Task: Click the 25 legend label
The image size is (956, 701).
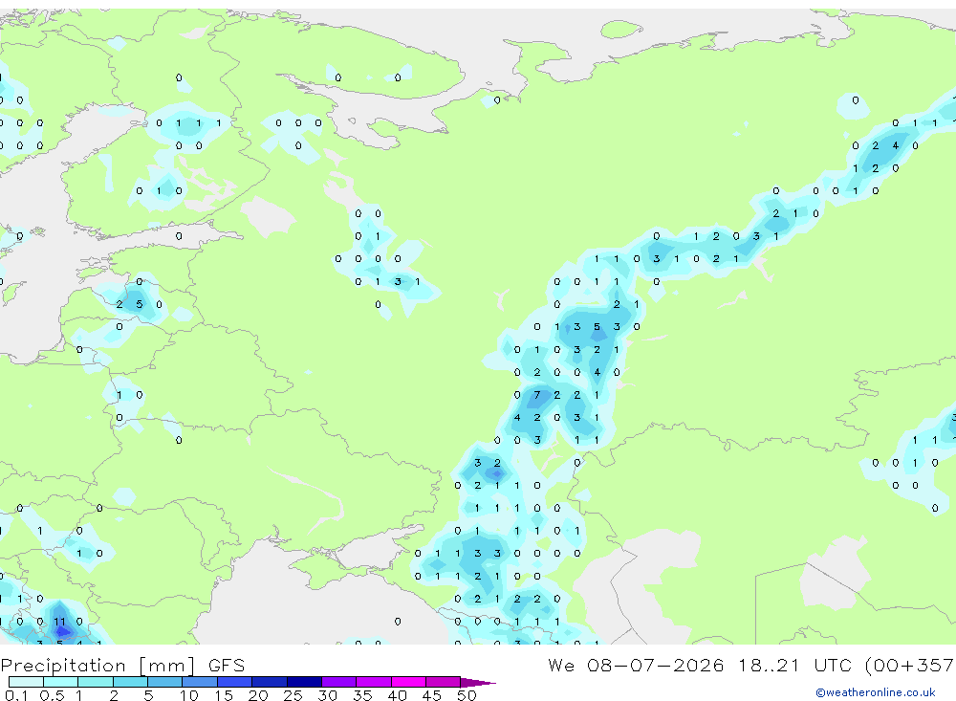Action: (x=293, y=695)
